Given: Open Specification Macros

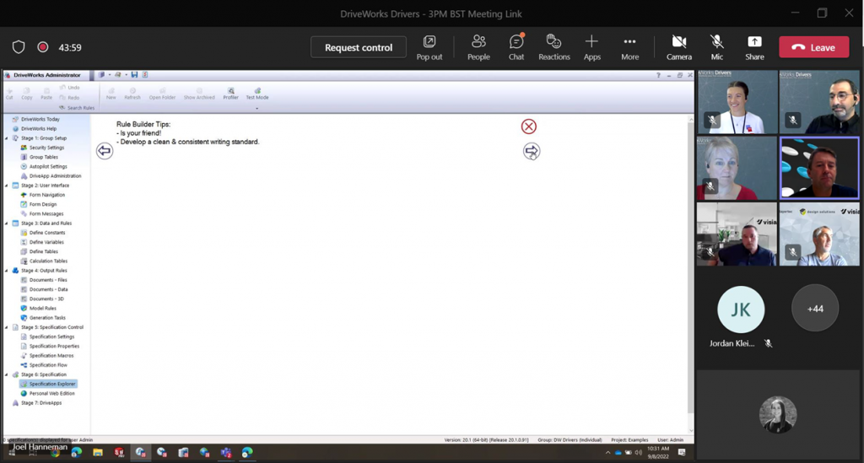Looking at the screenshot, I should pos(47,356).
